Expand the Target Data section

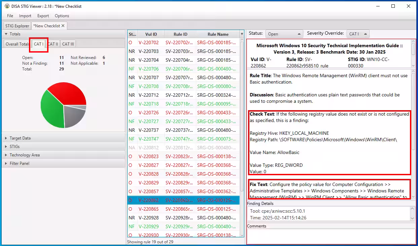[20, 138]
